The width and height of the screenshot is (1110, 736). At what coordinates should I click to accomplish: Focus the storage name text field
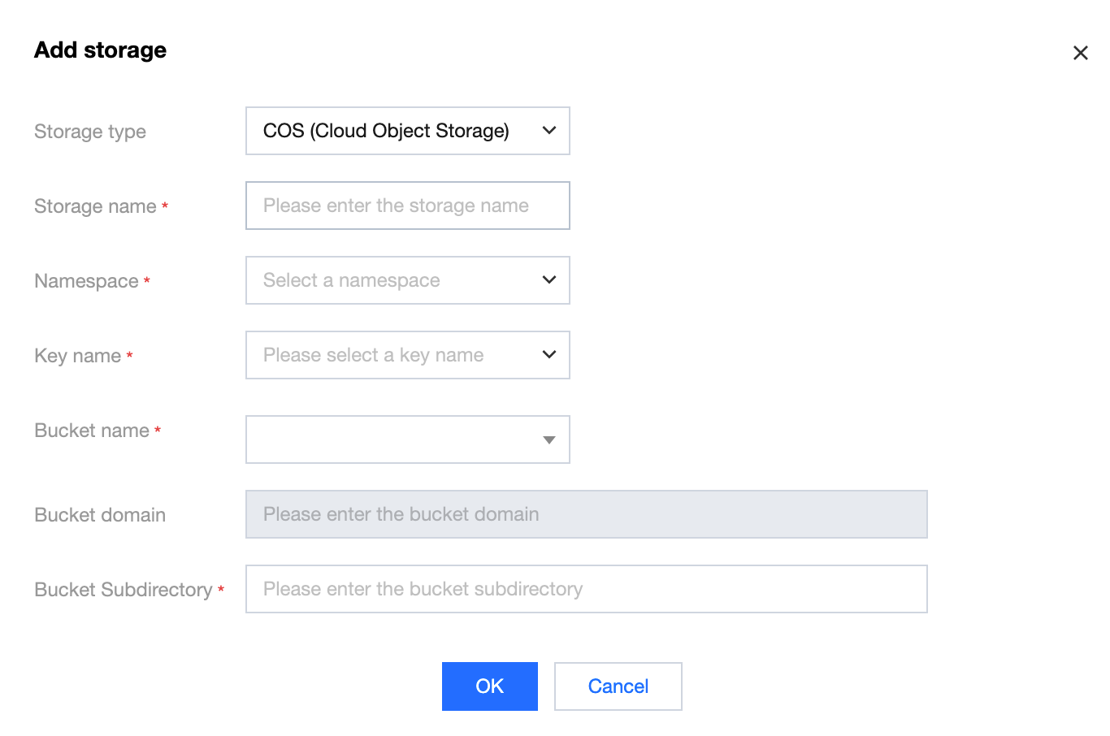click(x=407, y=206)
